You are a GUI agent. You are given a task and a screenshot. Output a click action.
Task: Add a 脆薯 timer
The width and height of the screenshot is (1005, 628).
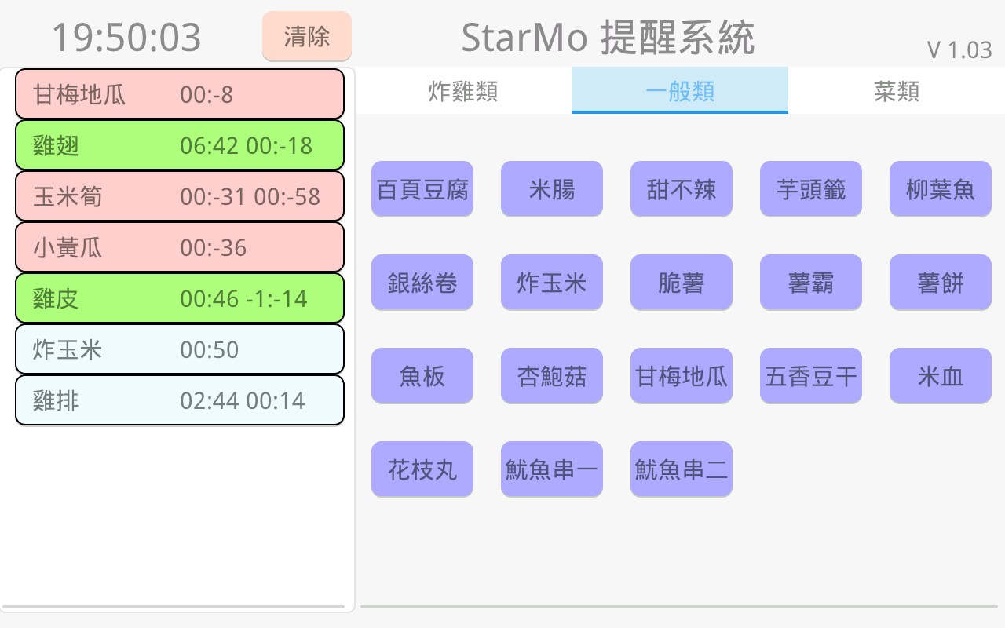[682, 282]
